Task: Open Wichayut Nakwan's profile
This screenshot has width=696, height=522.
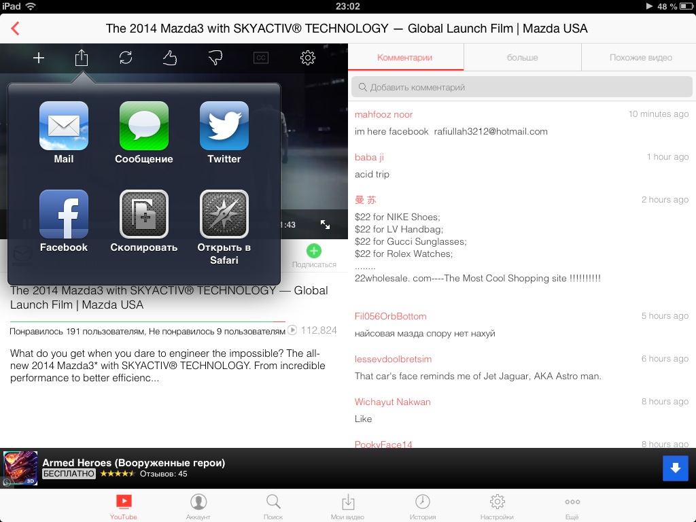Action: [392, 402]
